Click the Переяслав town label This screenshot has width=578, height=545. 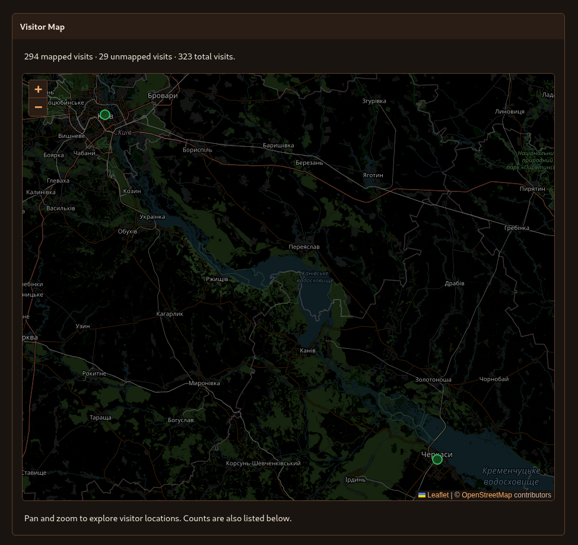304,247
